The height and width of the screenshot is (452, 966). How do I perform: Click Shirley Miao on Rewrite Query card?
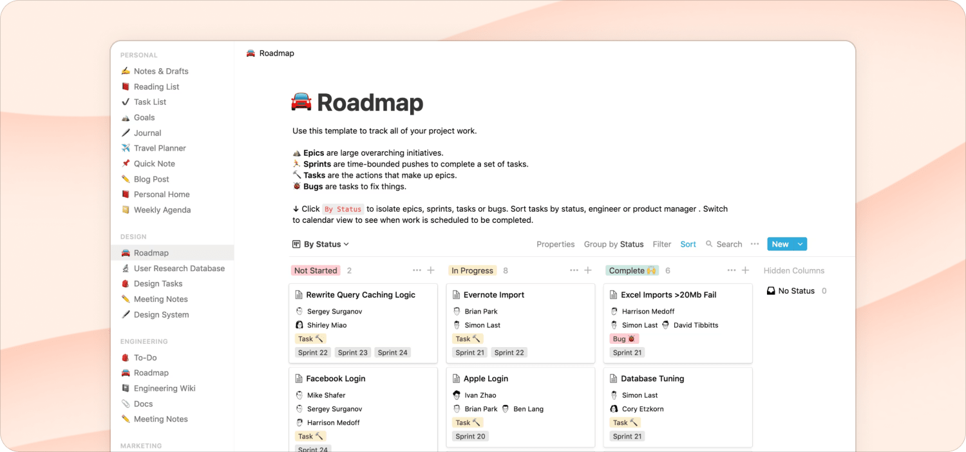pyautogui.click(x=321, y=325)
